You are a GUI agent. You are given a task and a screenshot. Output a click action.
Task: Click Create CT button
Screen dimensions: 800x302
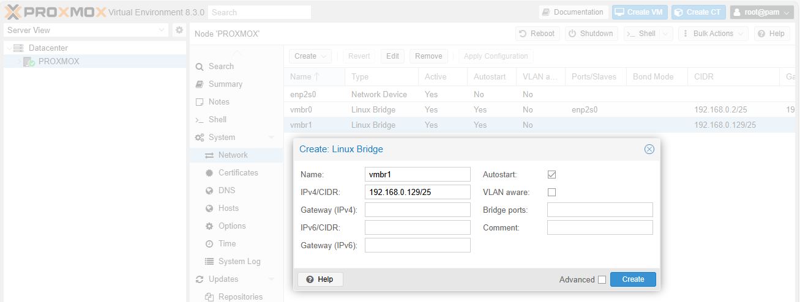698,12
